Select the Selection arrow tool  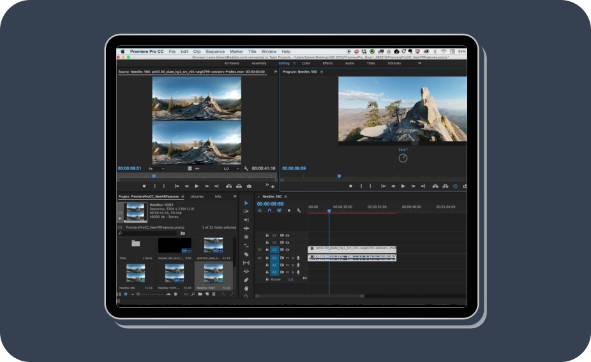tap(246, 203)
